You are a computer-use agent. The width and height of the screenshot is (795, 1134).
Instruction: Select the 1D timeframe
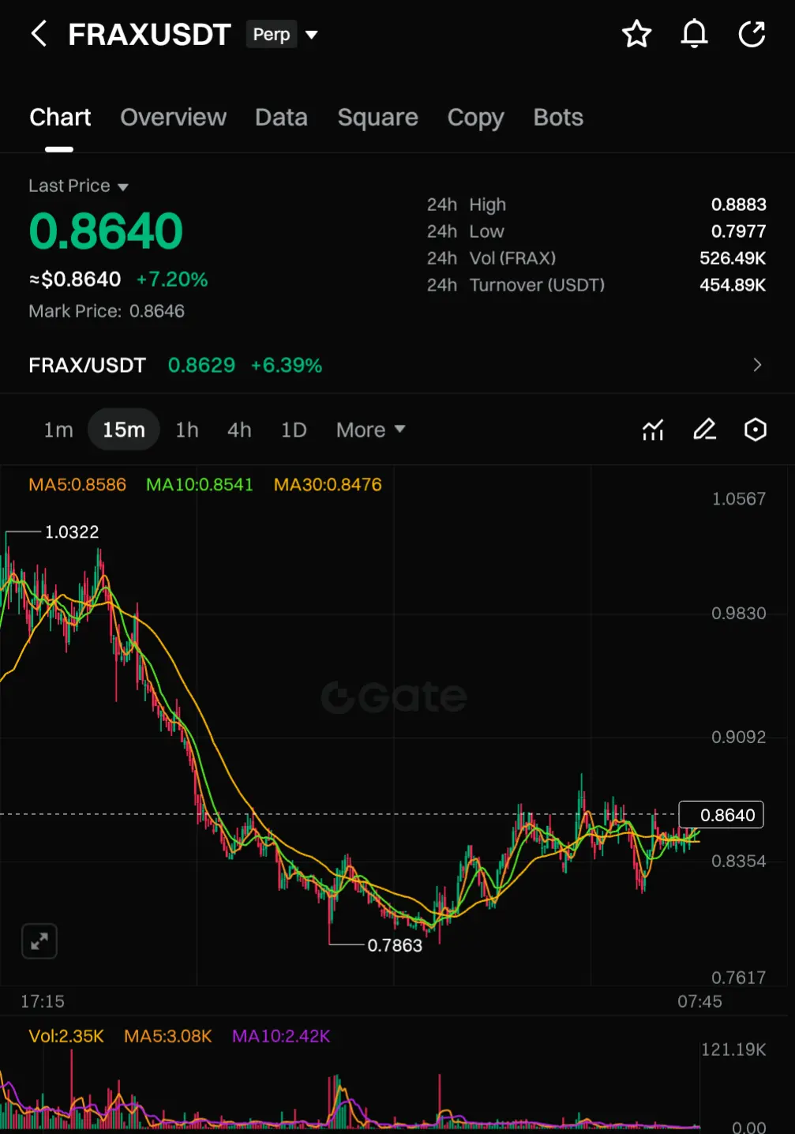294,430
